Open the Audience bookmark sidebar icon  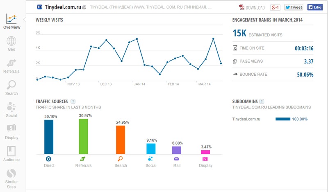point(11,151)
